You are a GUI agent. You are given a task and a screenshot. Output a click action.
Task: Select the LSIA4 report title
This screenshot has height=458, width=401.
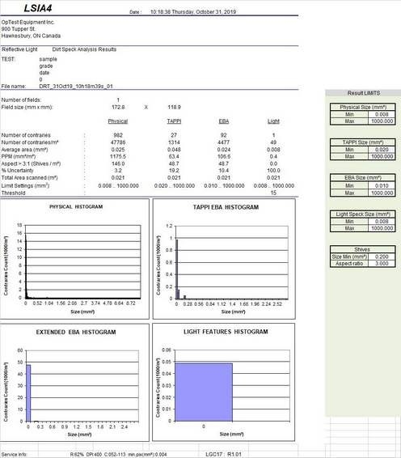38,8
